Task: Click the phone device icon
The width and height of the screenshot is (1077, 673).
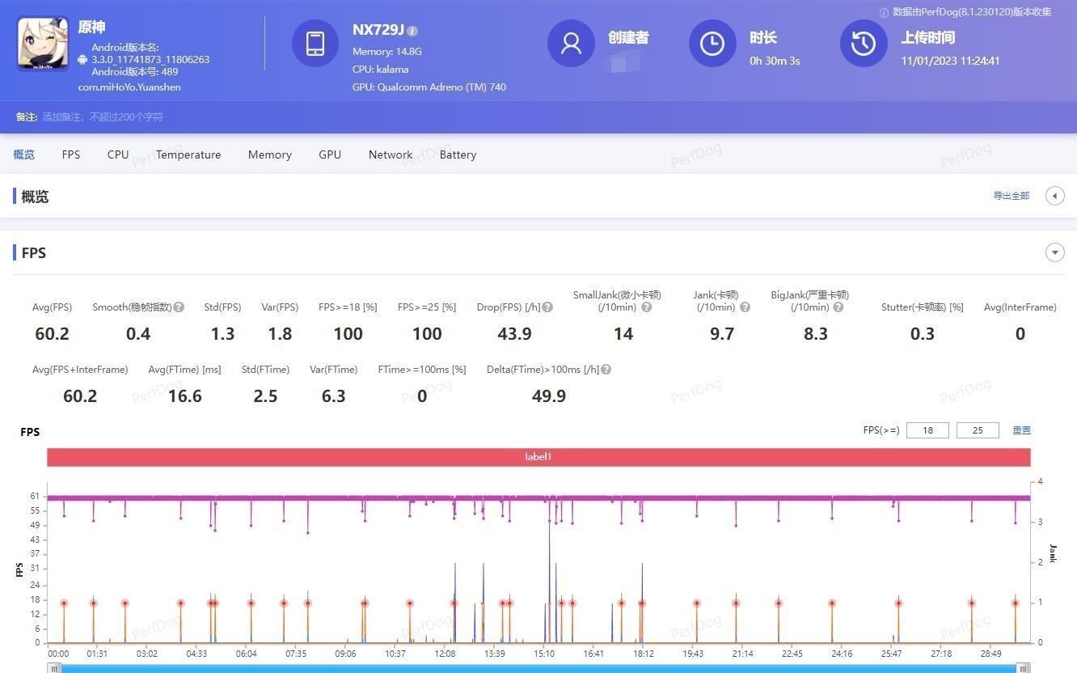Action: point(315,44)
